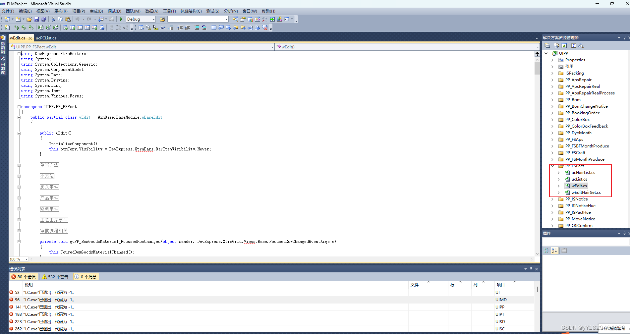Click the Save All toolbar icon
This screenshot has height=334, width=630.
coord(43,19)
